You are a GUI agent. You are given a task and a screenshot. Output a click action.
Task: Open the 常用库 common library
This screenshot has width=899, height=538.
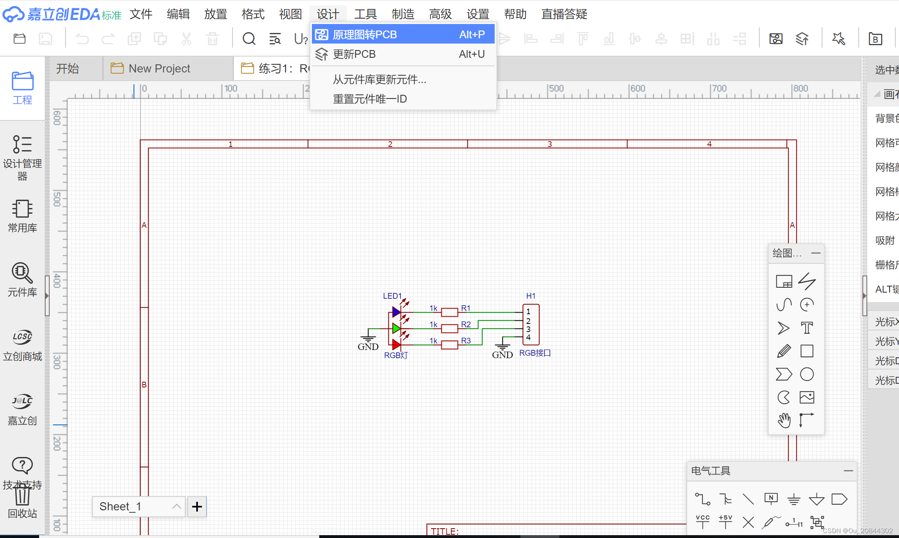[x=22, y=216]
